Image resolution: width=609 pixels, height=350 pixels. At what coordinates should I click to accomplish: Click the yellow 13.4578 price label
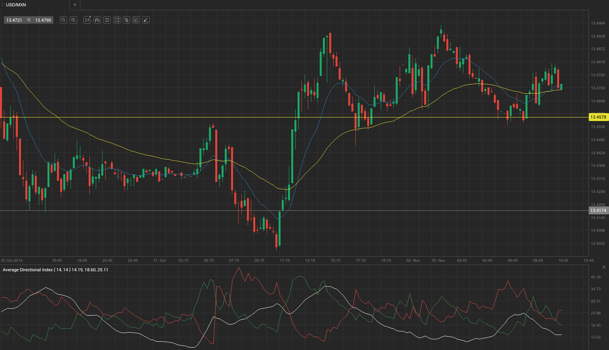pyautogui.click(x=598, y=117)
